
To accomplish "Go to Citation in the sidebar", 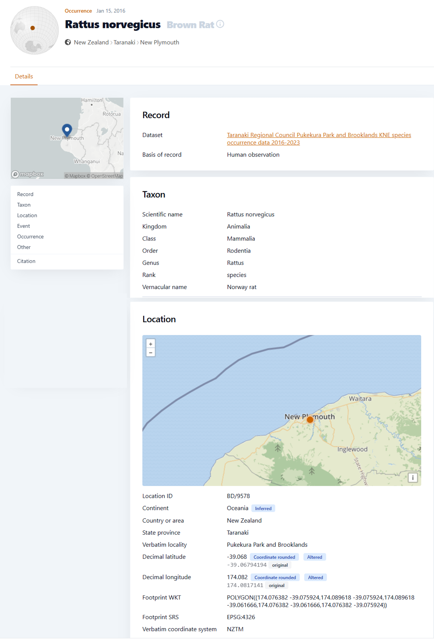I will (x=26, y=261).
